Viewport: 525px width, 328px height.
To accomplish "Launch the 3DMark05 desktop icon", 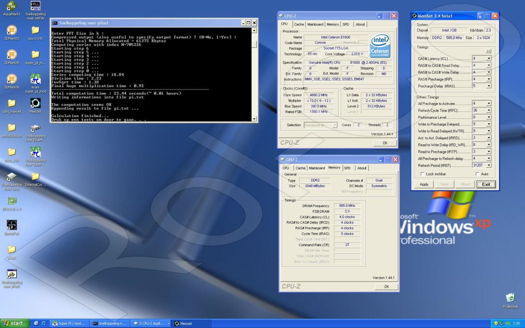I will (12, 57).
